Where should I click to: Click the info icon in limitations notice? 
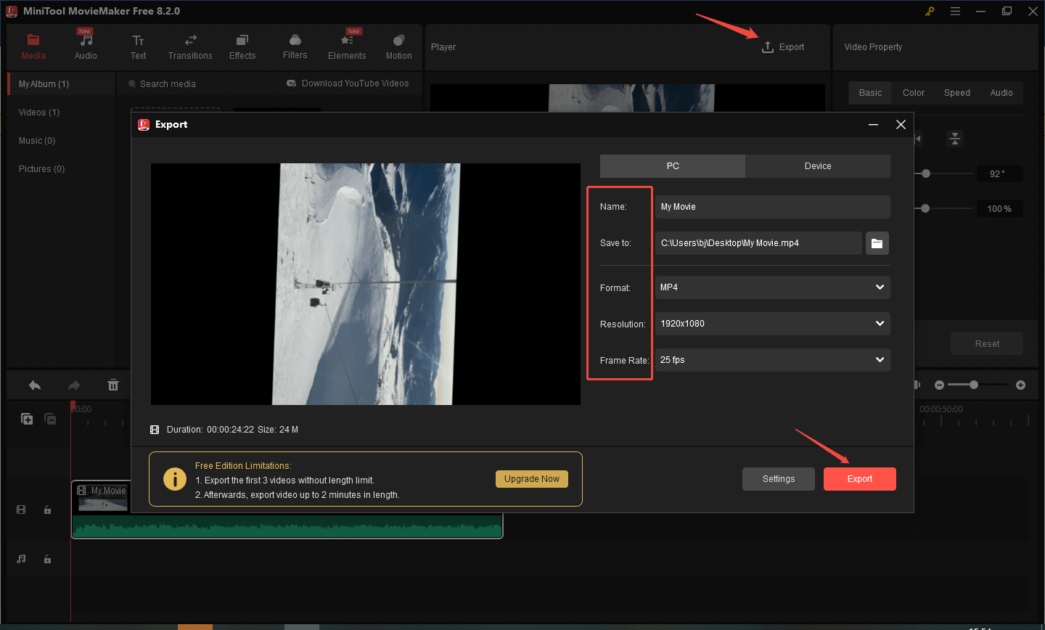tap(175, 479)
